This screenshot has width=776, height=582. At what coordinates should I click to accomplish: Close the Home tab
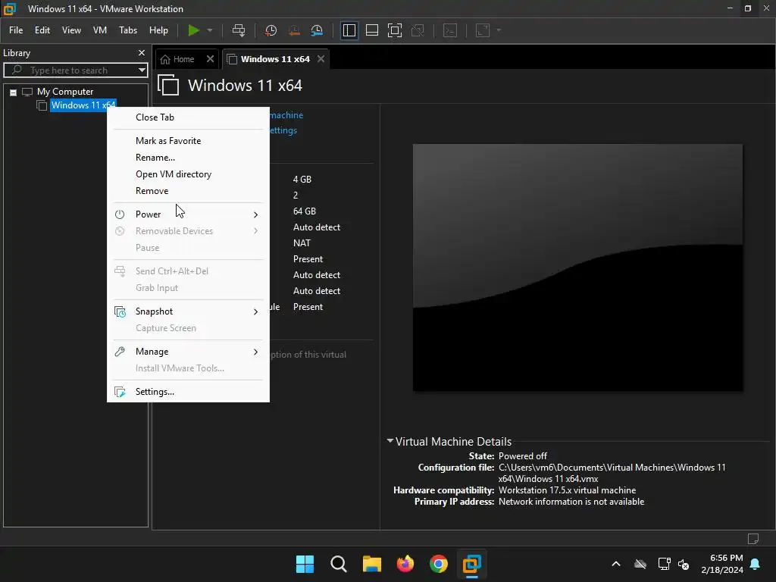click(210, 59)
